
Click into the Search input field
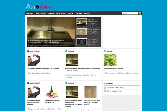coord(130,13)
